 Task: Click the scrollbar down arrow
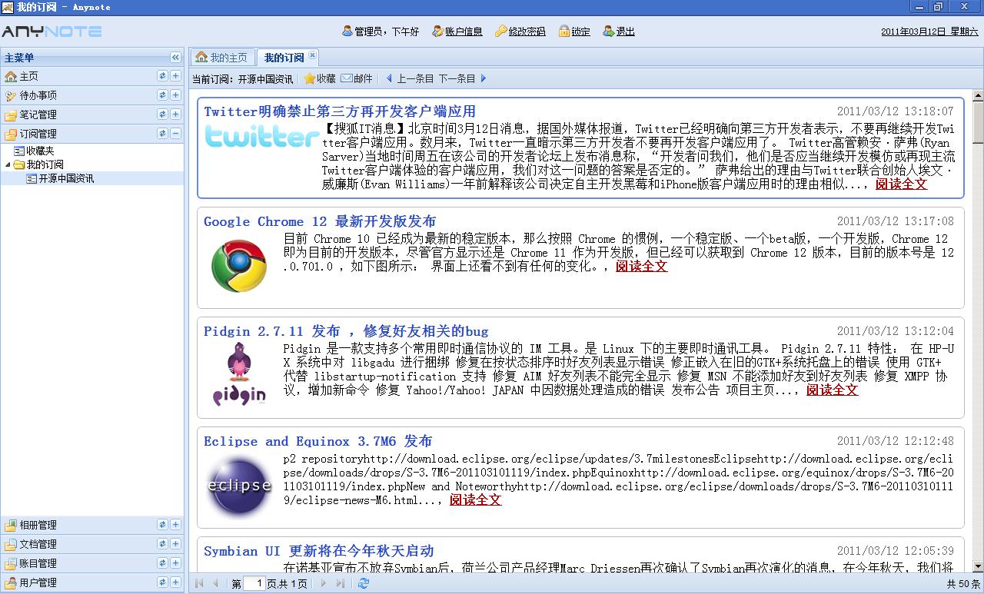click(978, 567)
